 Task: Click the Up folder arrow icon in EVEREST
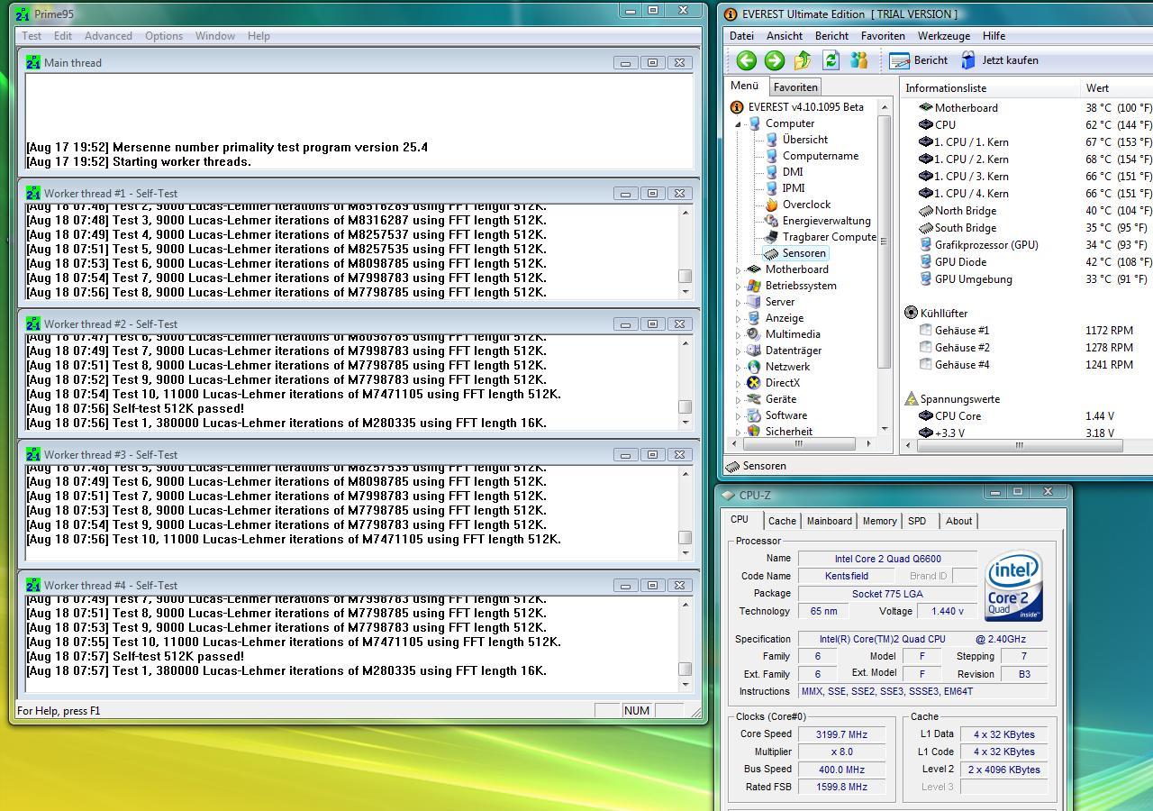(x=803, y=60)
